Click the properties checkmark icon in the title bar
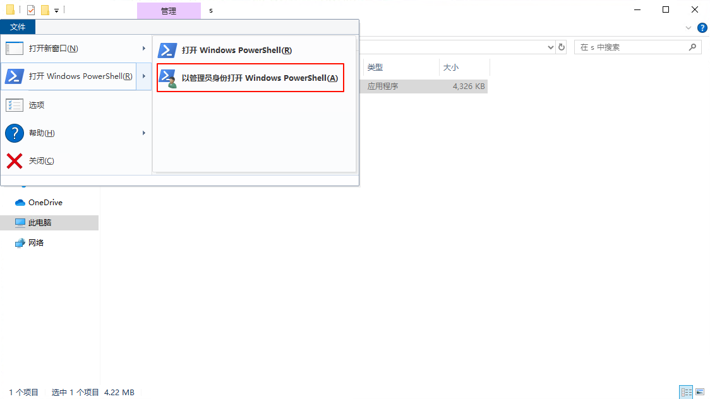 [31, 9]
